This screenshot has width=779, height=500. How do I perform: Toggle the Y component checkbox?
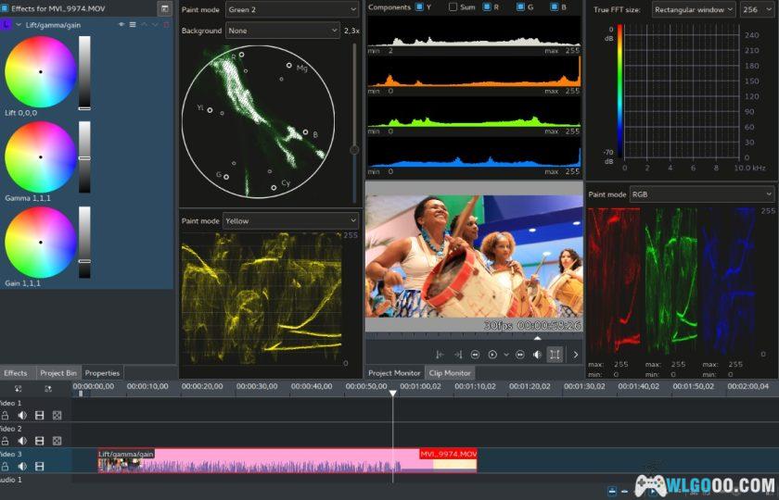coord(419,7)
